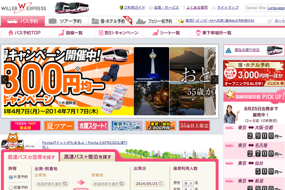Click the 東京⇔仙台 2,800円均一 thumbnail
The width and height of the screenshot is (285, 190).
coord(161,125)
